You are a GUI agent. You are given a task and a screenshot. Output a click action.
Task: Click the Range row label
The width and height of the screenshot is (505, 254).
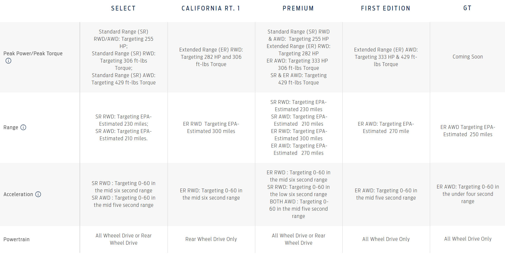[11, 127]
